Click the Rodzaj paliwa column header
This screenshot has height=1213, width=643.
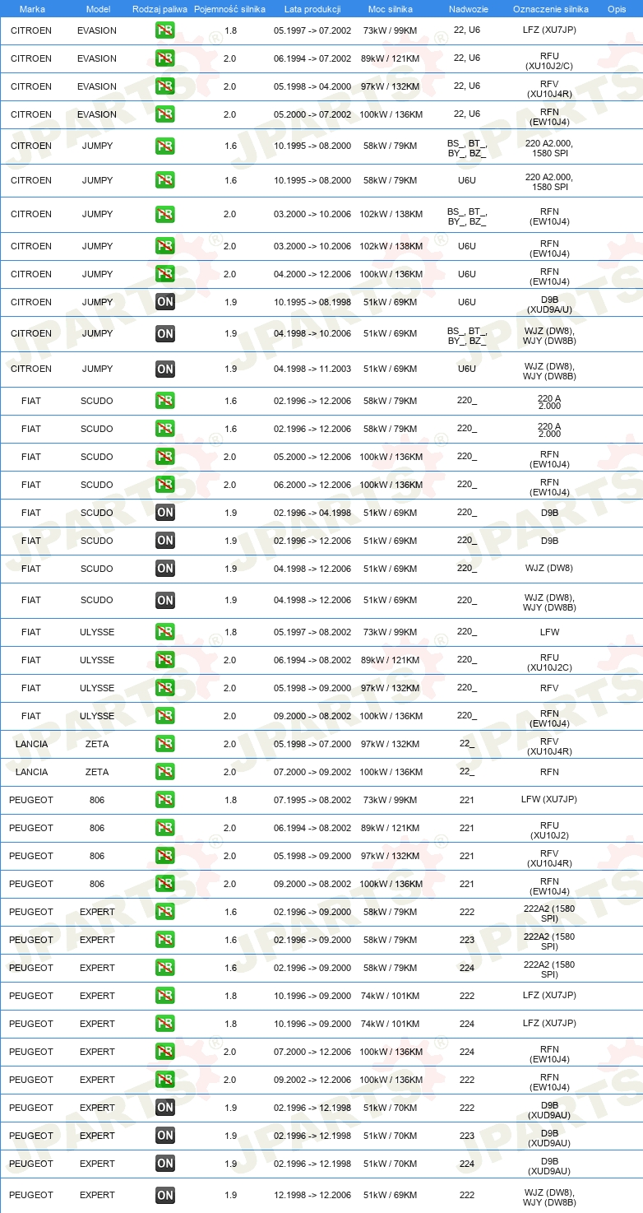[x=160, y=9]
